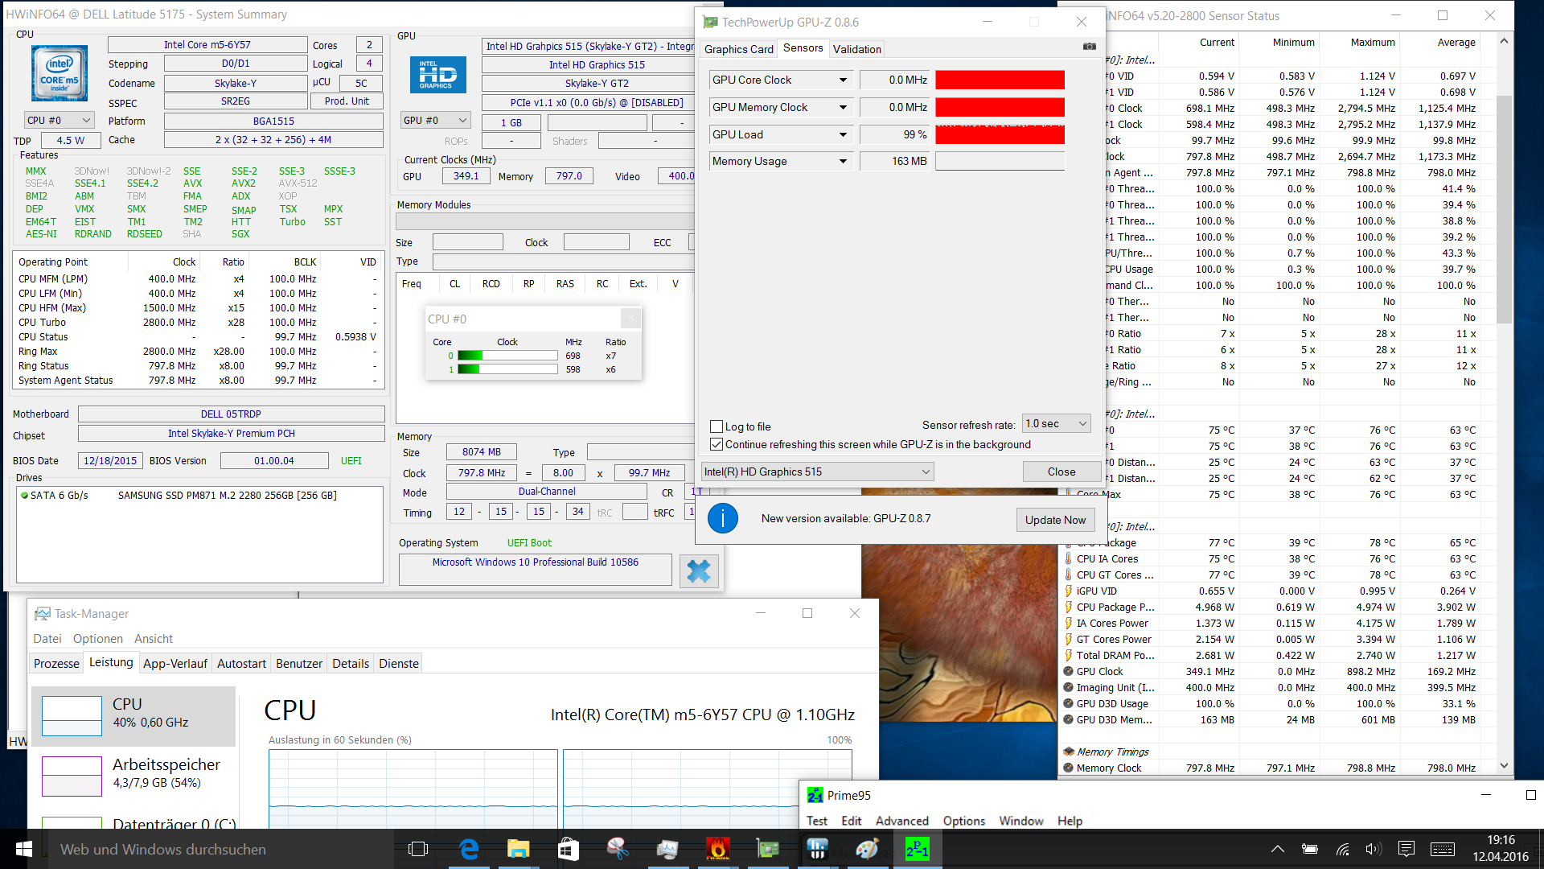Click the volume speaker tray icon

click(x=1373, y=849)
